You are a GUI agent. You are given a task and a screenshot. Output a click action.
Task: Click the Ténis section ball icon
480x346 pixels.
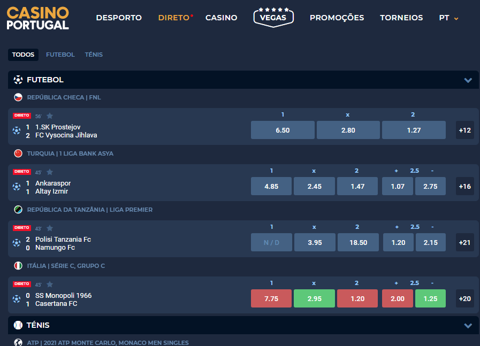18,325
